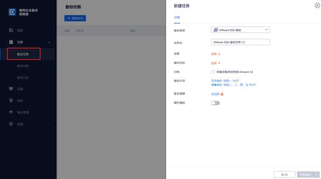
Task: Open 备份任务 in the sidebar
Action: 23,54
